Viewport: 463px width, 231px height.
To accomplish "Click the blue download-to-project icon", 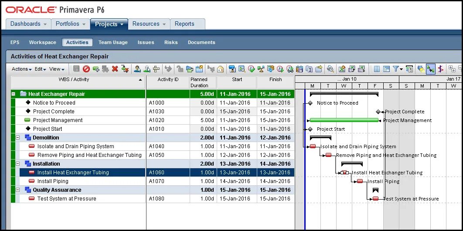I will click(x=232, y=69).
